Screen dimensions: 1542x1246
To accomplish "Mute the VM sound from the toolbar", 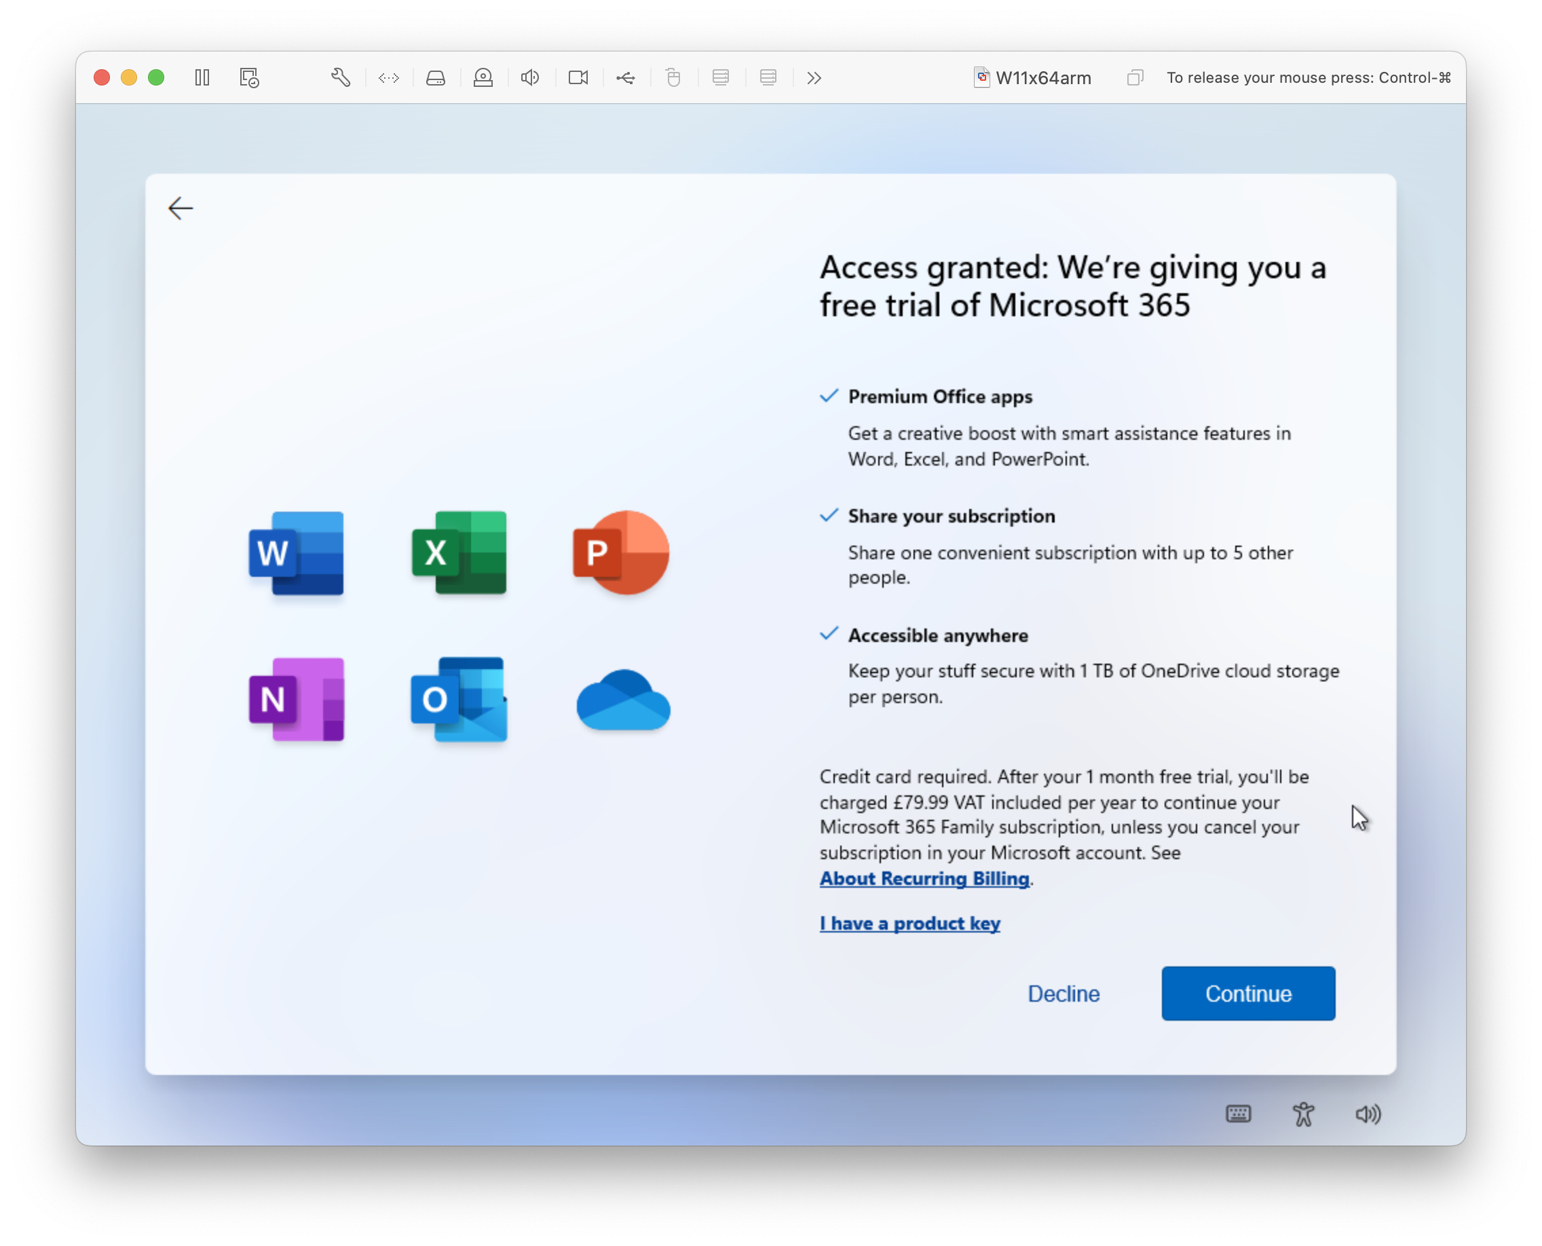I will point(530,77).
